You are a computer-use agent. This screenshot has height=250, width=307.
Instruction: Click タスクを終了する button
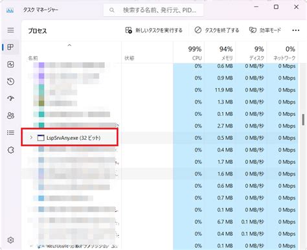[x=217, y=30]
